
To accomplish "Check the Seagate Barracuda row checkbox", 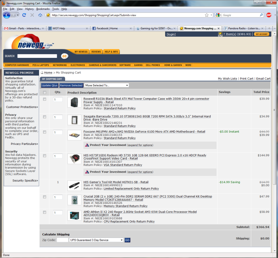I will (45, 117).
